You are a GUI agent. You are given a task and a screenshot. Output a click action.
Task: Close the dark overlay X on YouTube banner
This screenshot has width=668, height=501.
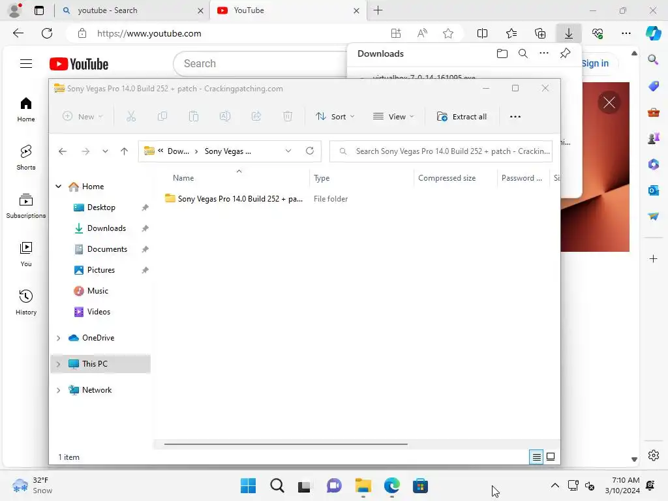609,102
